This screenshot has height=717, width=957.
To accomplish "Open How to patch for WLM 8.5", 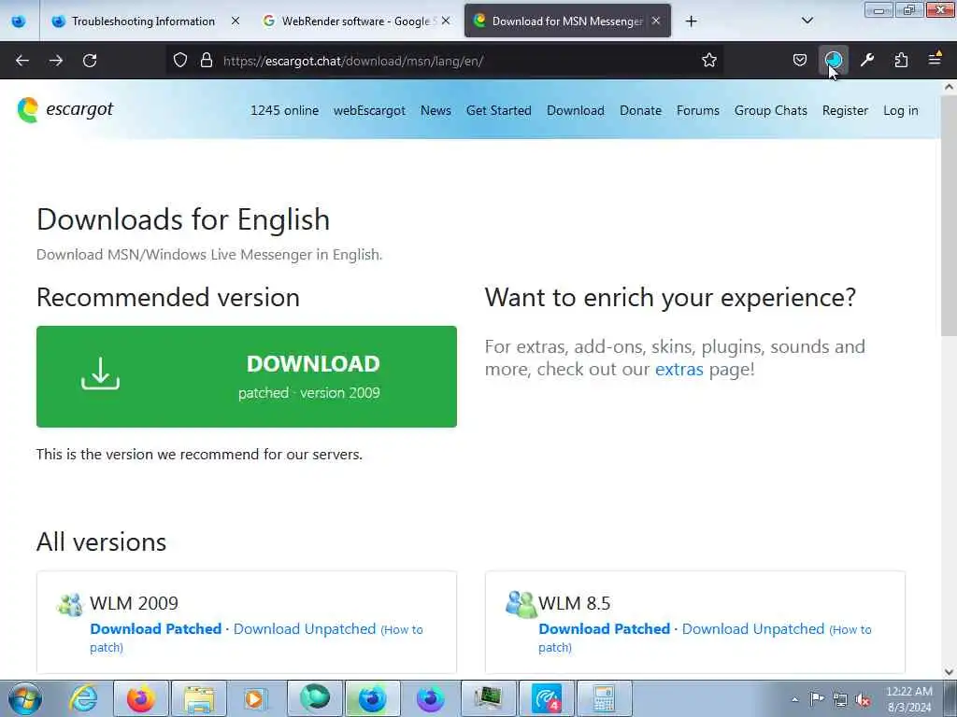I will 705,638.
